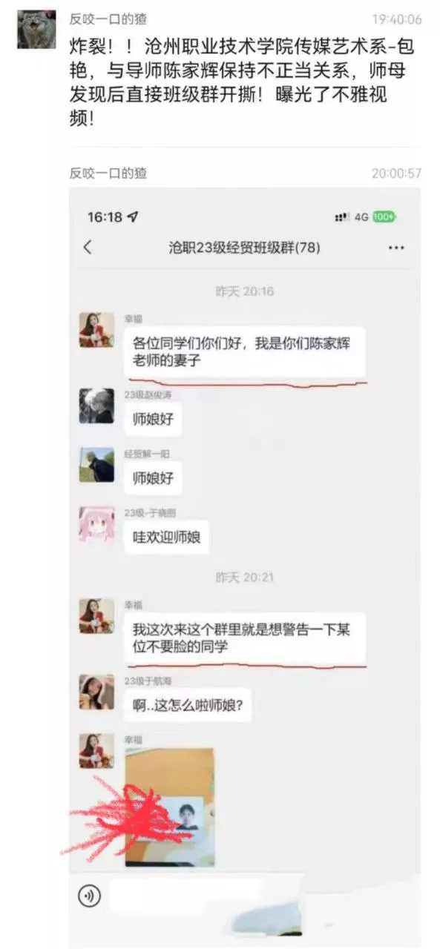Screen dimensions: 440x949
Task: Tap the voice input icon
Action: coord(90,896)
